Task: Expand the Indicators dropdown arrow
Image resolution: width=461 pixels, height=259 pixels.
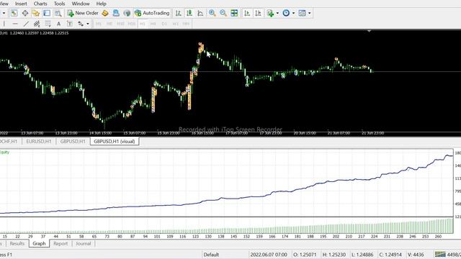Action: 277,13
